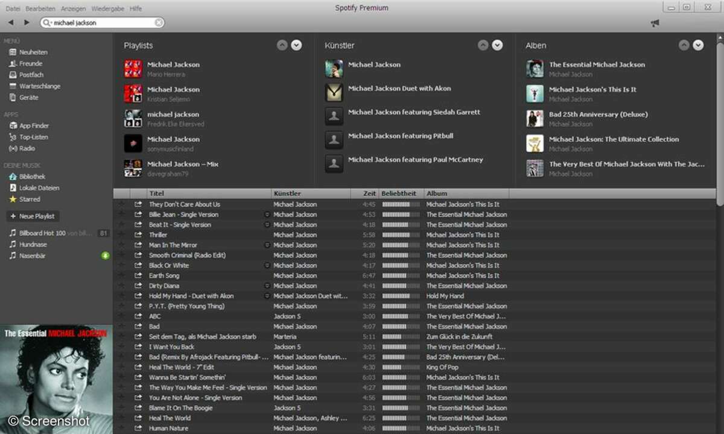Sort by the Beliebtheit column header
The width and height of the screenshot is (724, 434).
[401, 193]
